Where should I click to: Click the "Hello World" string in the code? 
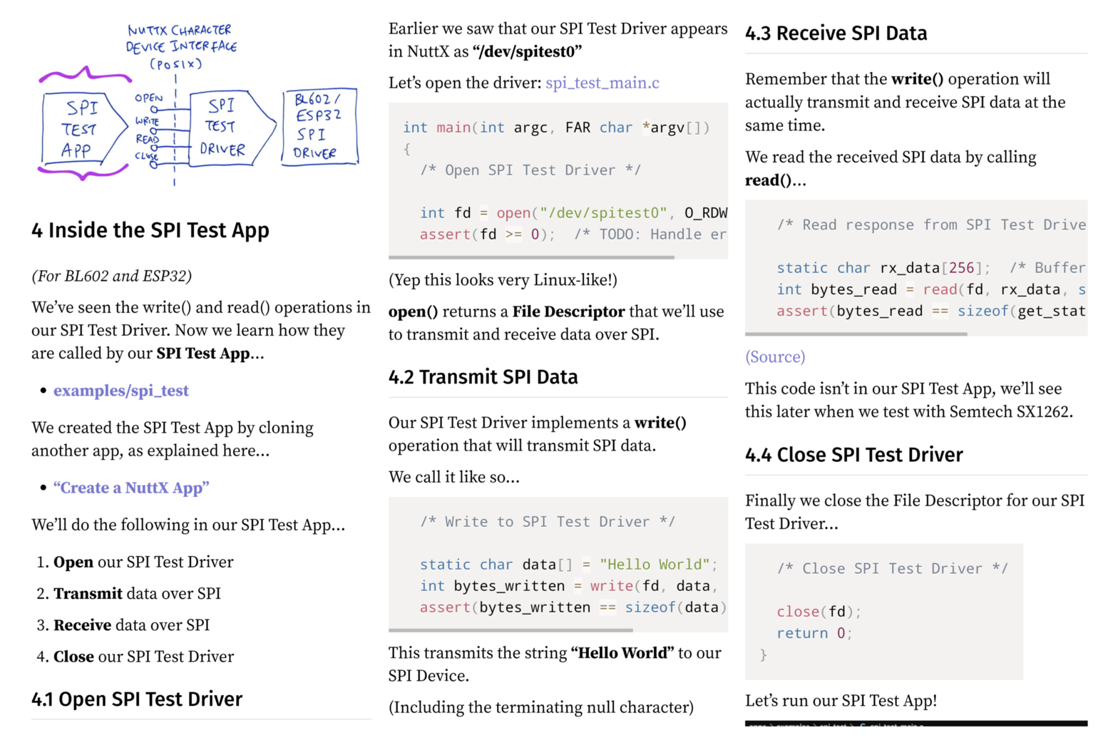coord(655,565)
